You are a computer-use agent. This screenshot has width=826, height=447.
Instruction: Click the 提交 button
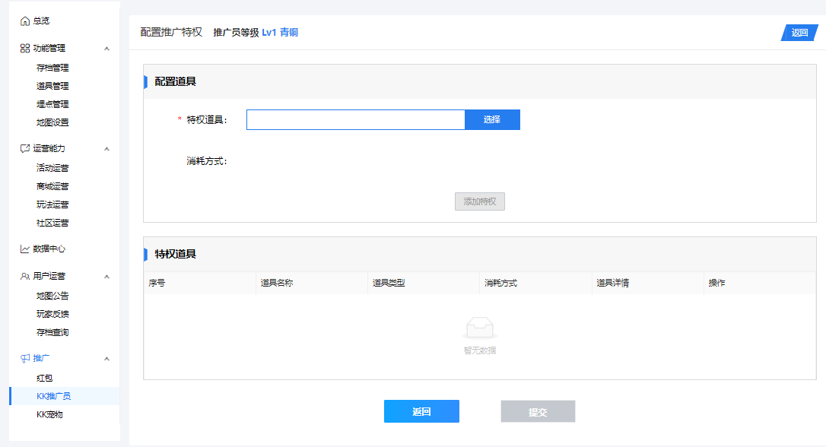click(x=538, y=411)
